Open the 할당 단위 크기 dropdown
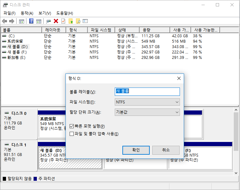The height and width of the screenshot is (190, 240). click(147, 112)
